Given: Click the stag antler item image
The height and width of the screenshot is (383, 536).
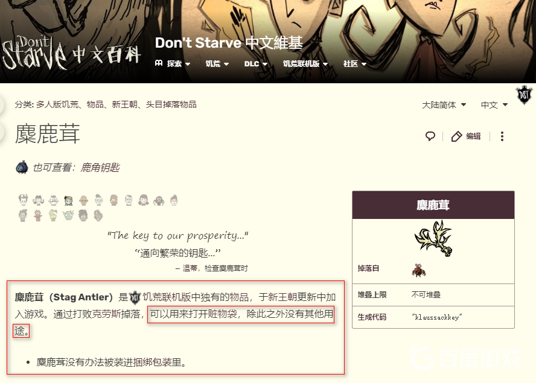Looking at the screenshot, I should 433,238.
